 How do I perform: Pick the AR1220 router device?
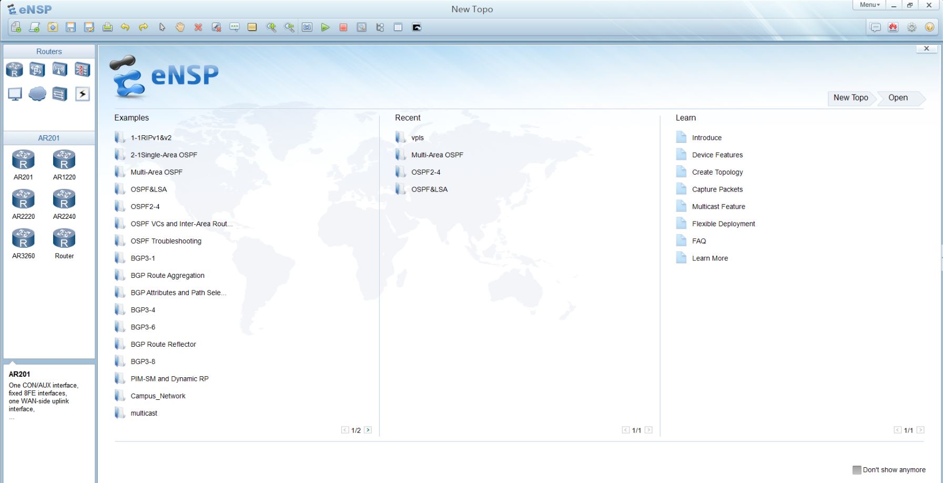[x=64, y=165]
